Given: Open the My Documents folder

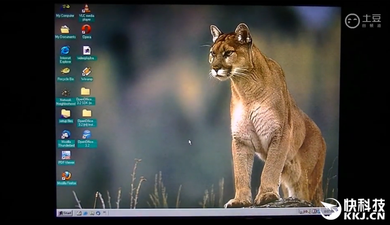Looking at the screenshot, I should pyautogui.click(x=66, y=30).
